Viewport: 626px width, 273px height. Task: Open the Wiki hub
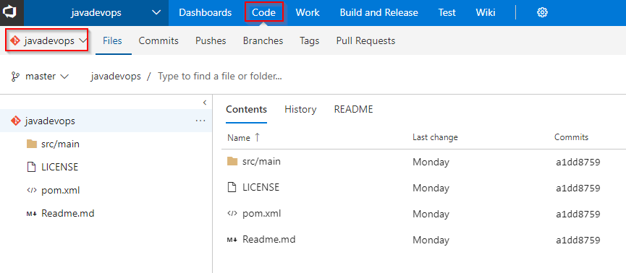pyautogui.click(x=486, y=13)
